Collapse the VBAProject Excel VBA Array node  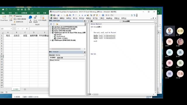(x=51, y=33)
